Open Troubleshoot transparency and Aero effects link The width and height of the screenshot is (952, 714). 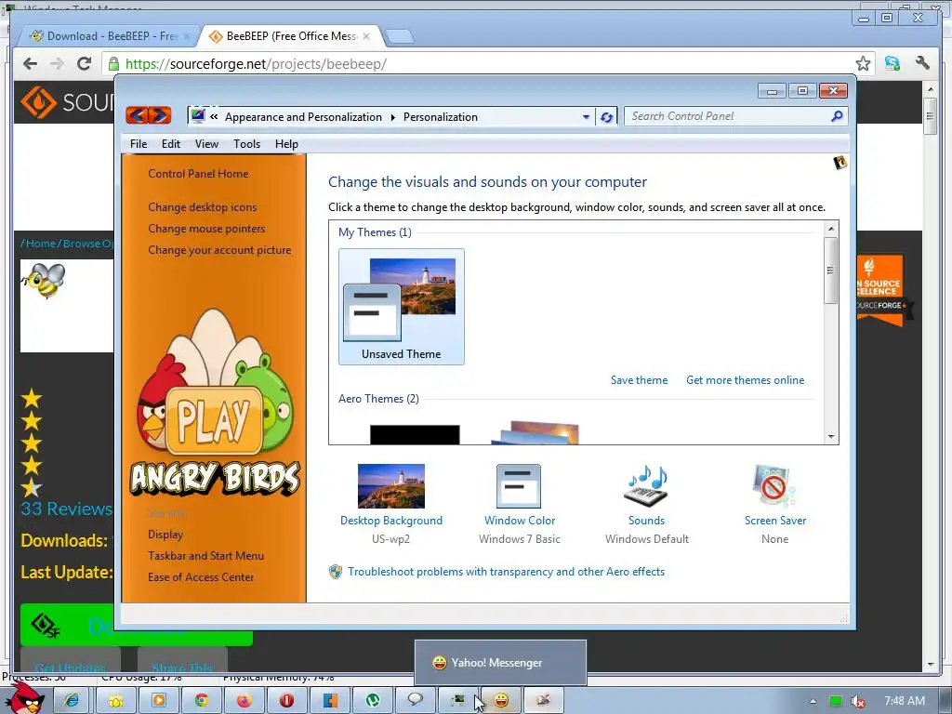pyautogui.click(x=506, y=572)
